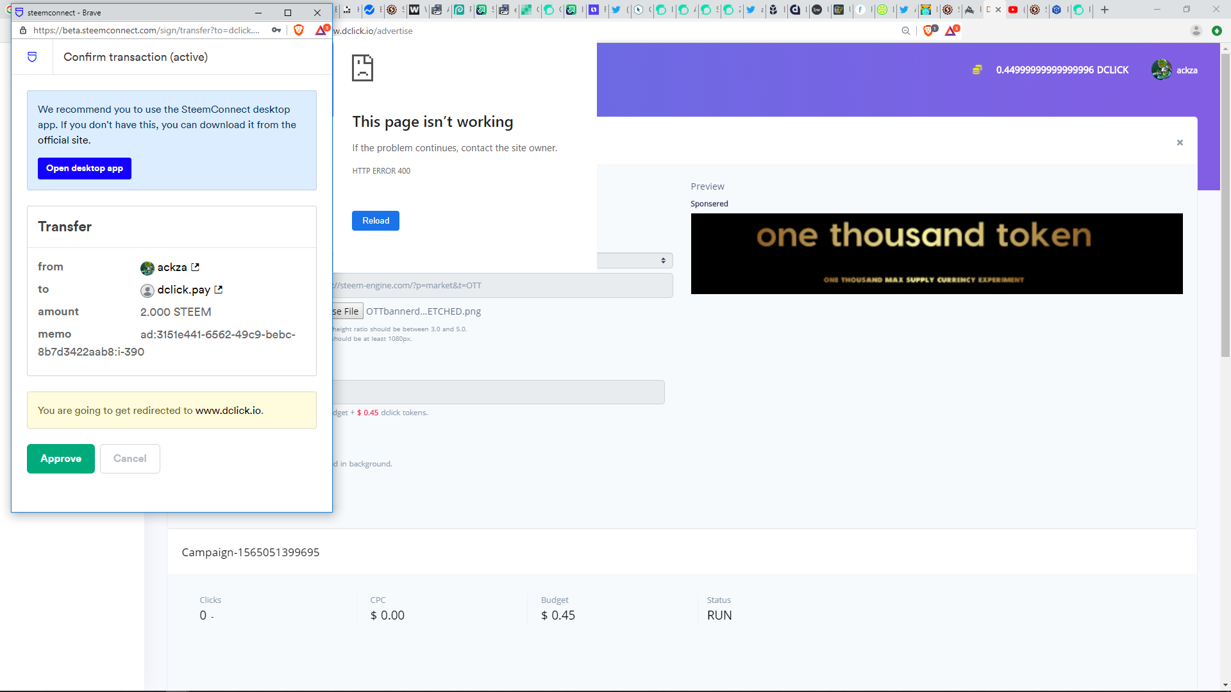Click the SteemConnect logo beside Confirm transaction

point(32,57)
